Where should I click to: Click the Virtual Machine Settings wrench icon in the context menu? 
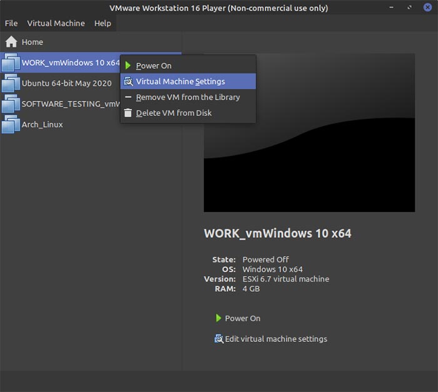128,81
